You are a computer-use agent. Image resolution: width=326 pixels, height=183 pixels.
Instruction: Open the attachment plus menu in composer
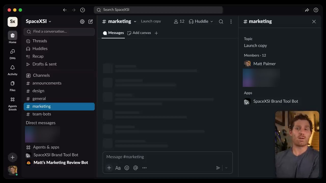[x=109, y=168]
